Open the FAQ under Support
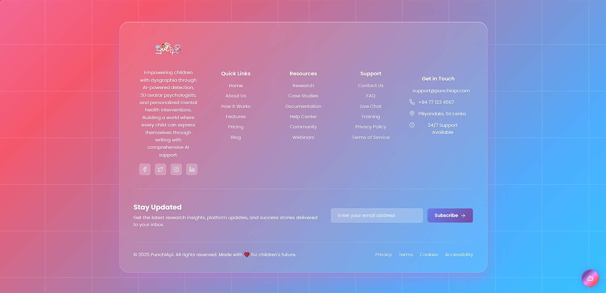606x293 pixels. click(x=371, y=96)
